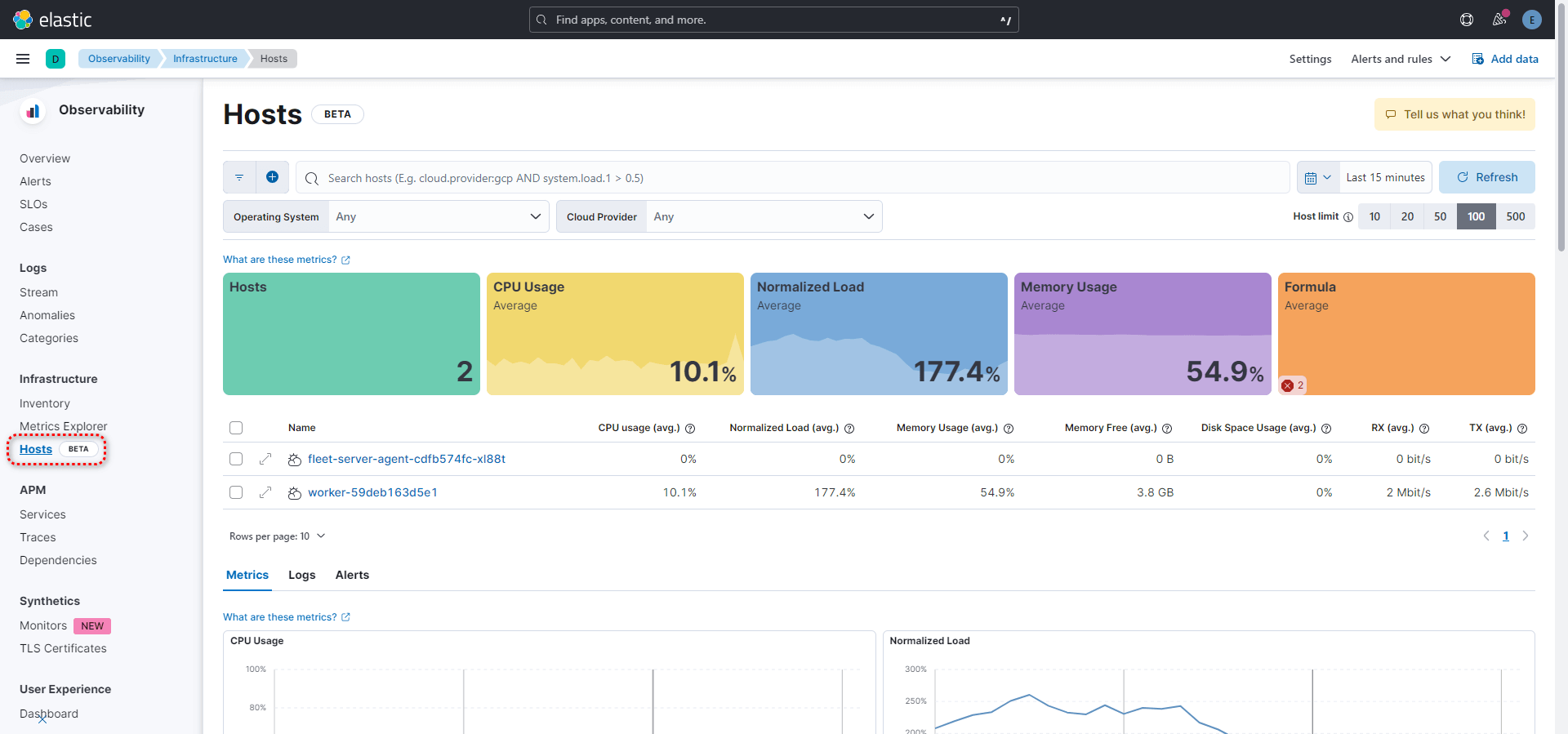Click TX column help icon

(1522, 429)
